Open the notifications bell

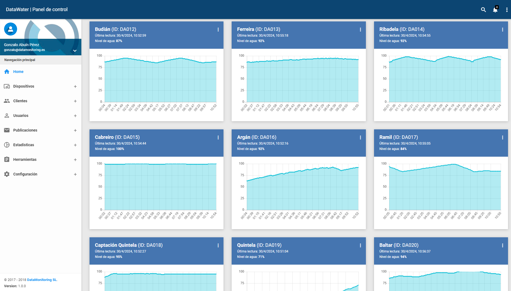coord(495,10)
